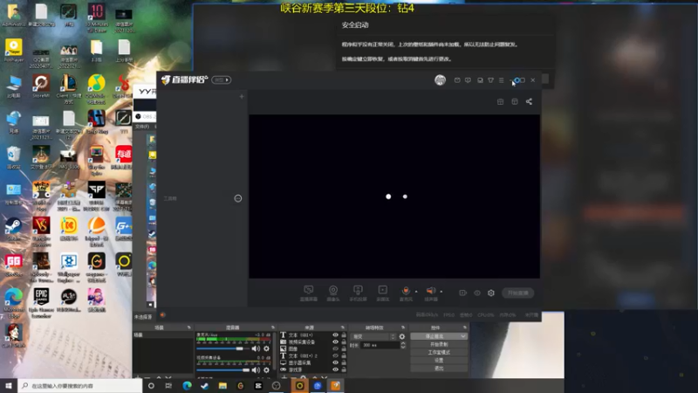Mute the microphone in streaming companion
The image size is (698, 393).
pos(406,291)
